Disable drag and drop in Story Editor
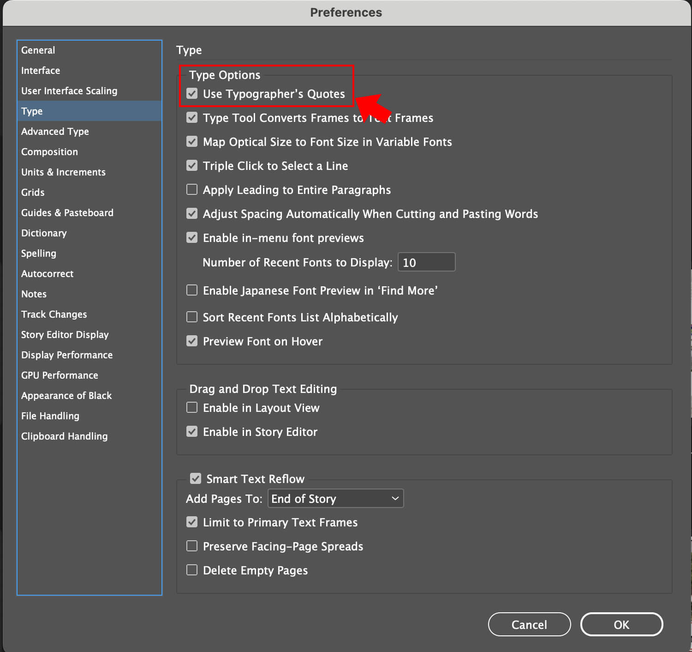This screenshot has width=692, height=652. (192, 431)
